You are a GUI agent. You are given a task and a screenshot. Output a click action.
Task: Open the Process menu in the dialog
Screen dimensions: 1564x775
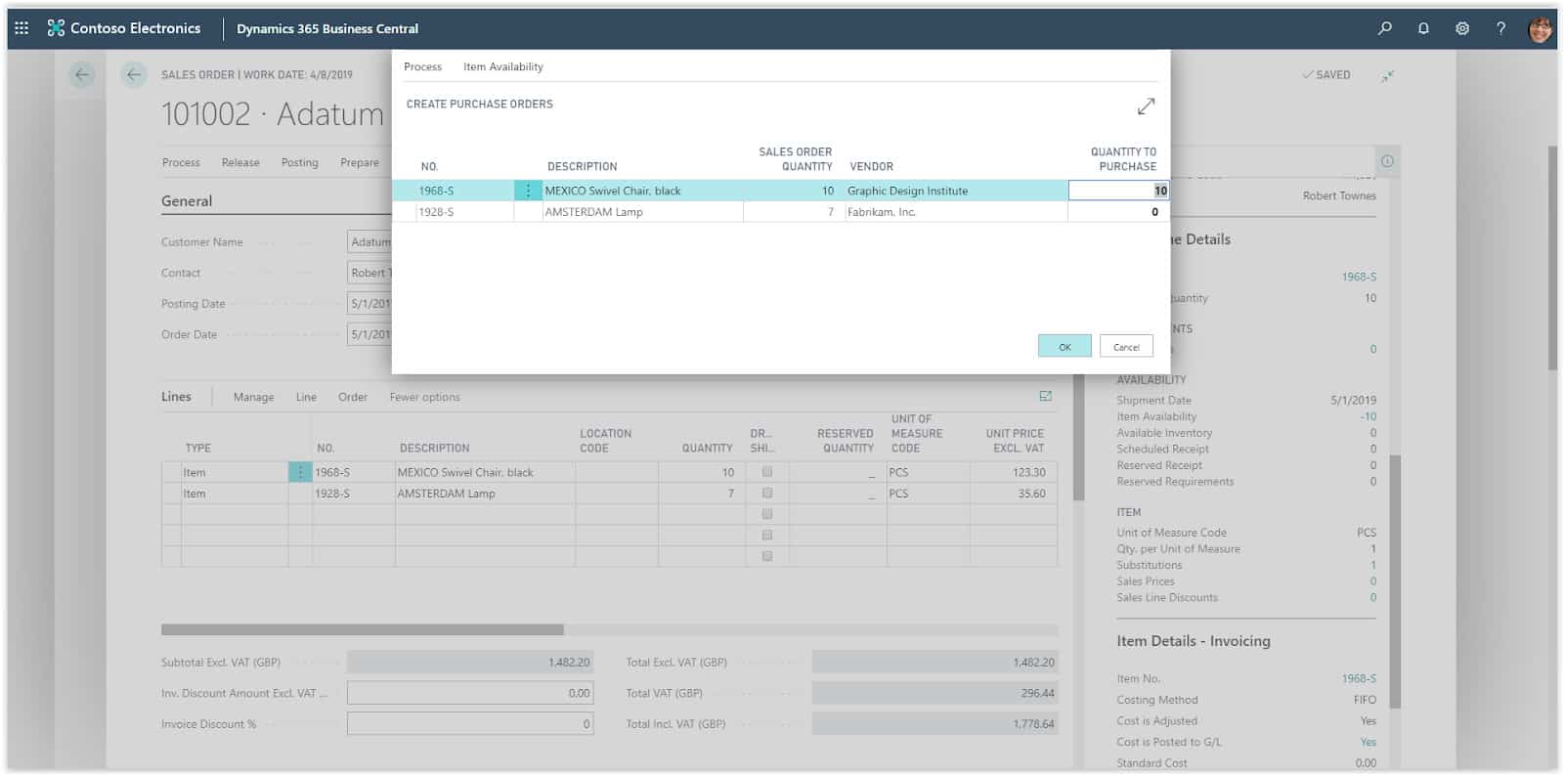pos(422,66)
